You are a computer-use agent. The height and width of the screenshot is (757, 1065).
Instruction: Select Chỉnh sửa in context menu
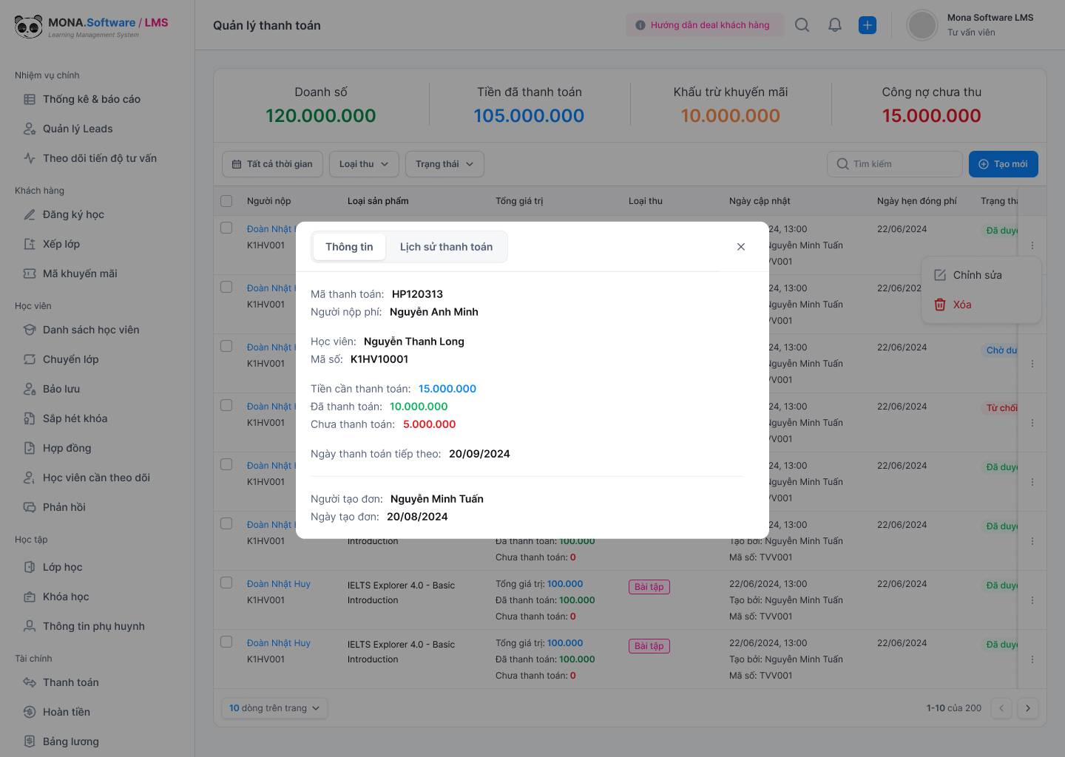coord(981,275)
